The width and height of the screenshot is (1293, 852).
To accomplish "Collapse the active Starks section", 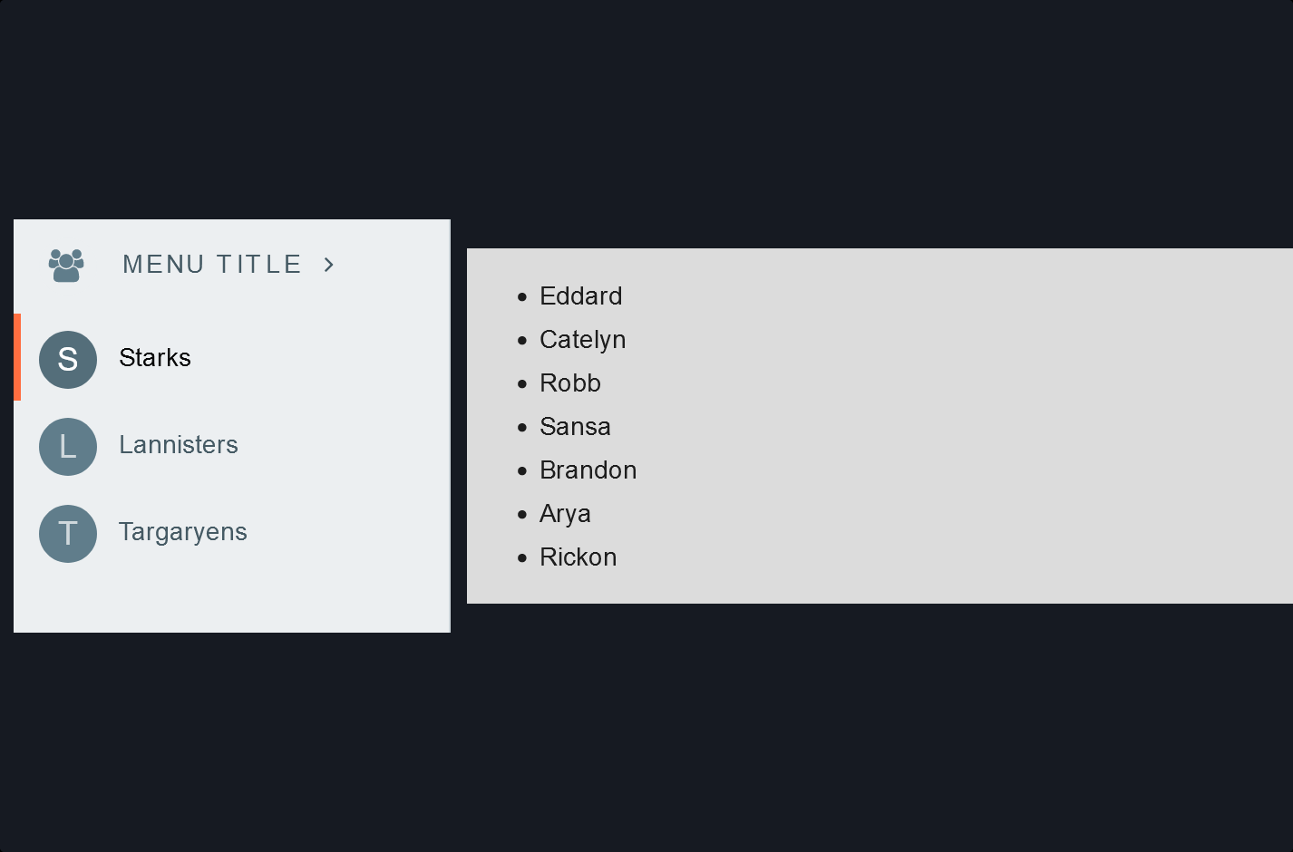I will click(x=154, y=358).
